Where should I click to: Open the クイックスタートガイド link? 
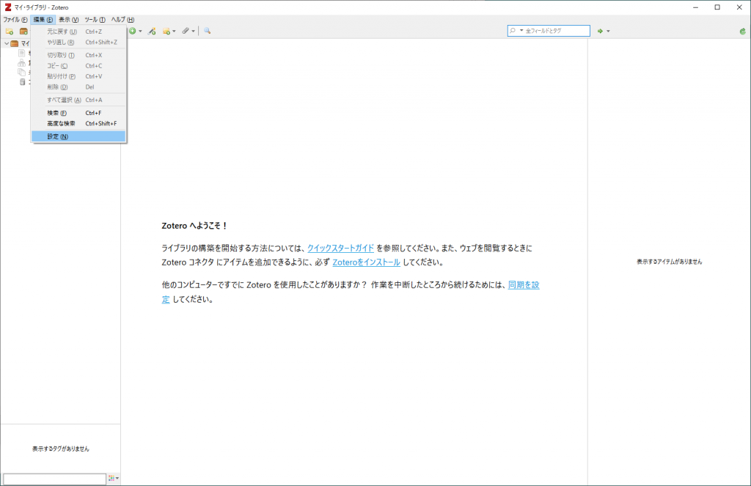(x=340, y=248)
